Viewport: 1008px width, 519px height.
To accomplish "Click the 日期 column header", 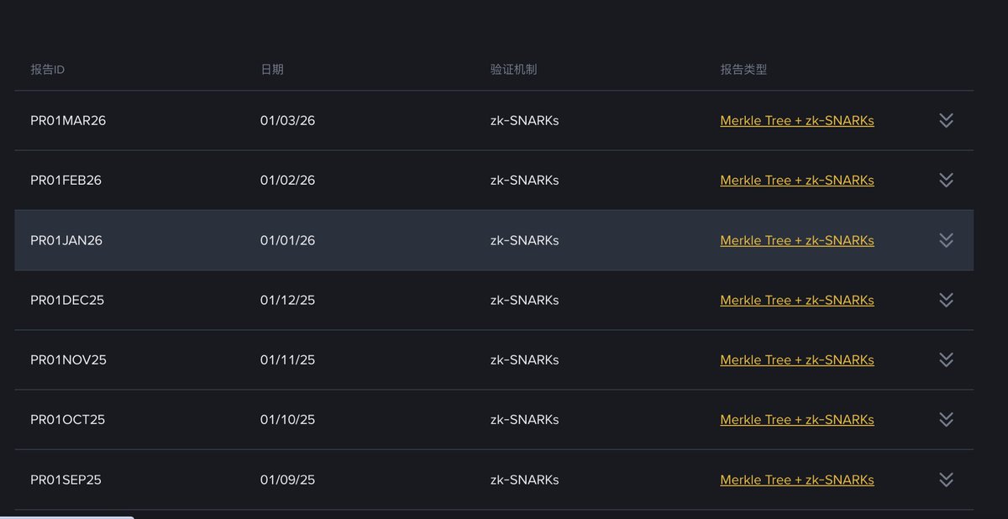I will [x=271, y=70].
